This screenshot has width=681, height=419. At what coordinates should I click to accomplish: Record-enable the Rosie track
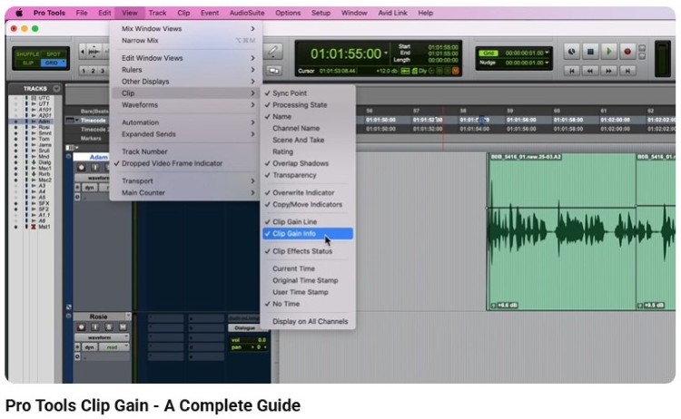point(81,327)
